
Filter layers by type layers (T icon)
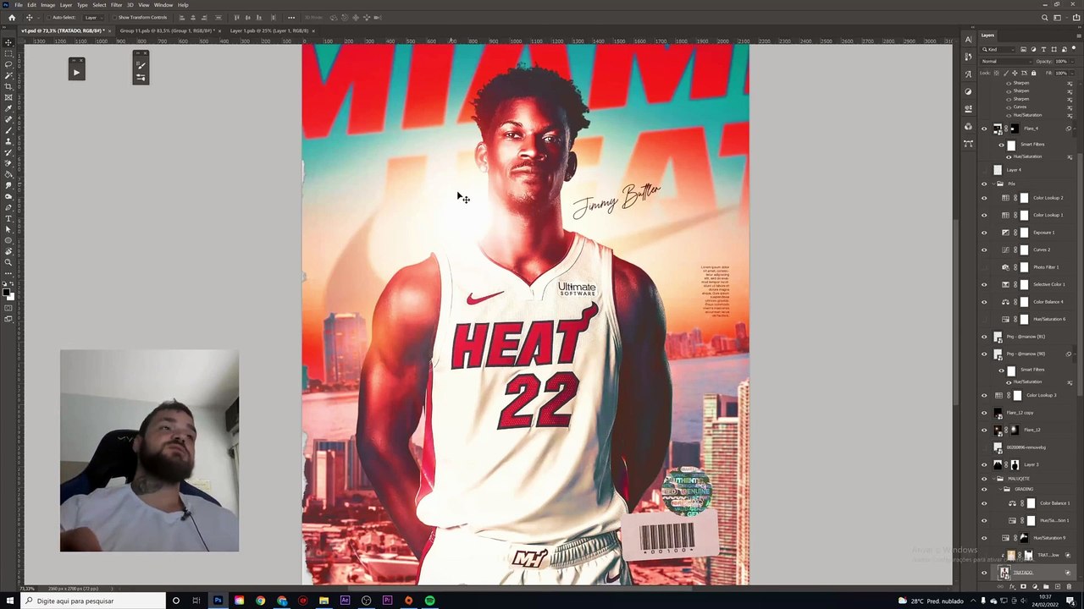pyautogui.click(x=1043, y=50)
